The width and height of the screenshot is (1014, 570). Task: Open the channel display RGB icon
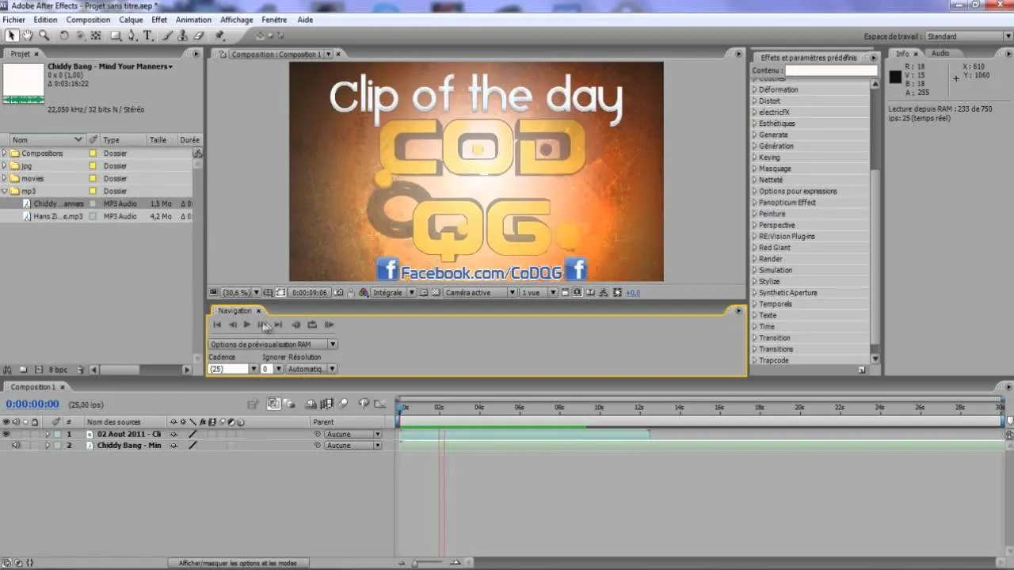[x=364, y=292]
